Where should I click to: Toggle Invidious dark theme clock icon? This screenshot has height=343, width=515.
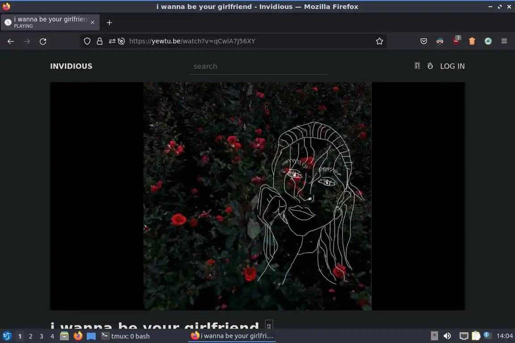coord(430,66)
